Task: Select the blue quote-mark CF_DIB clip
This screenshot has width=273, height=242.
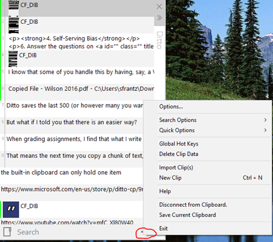Action: pos(11,209)
